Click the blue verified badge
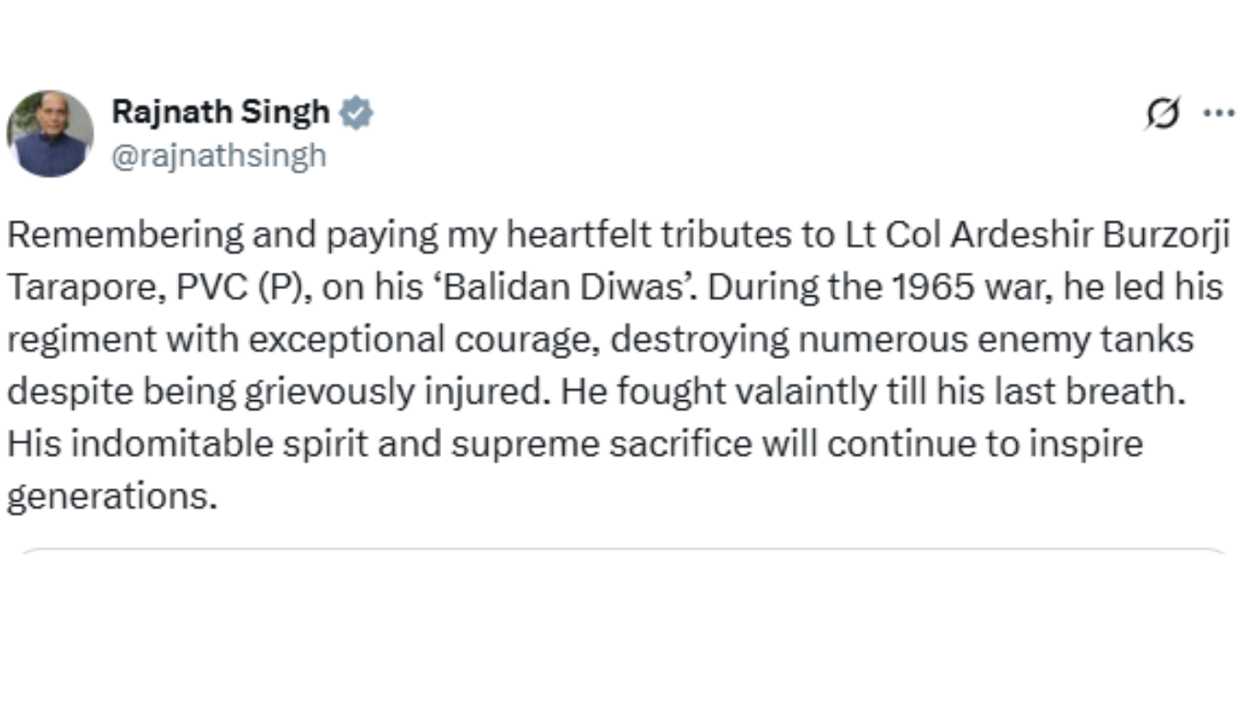The width and height of the screenshot is (1255, 705). pyautogui.click(x=356, y=113)
